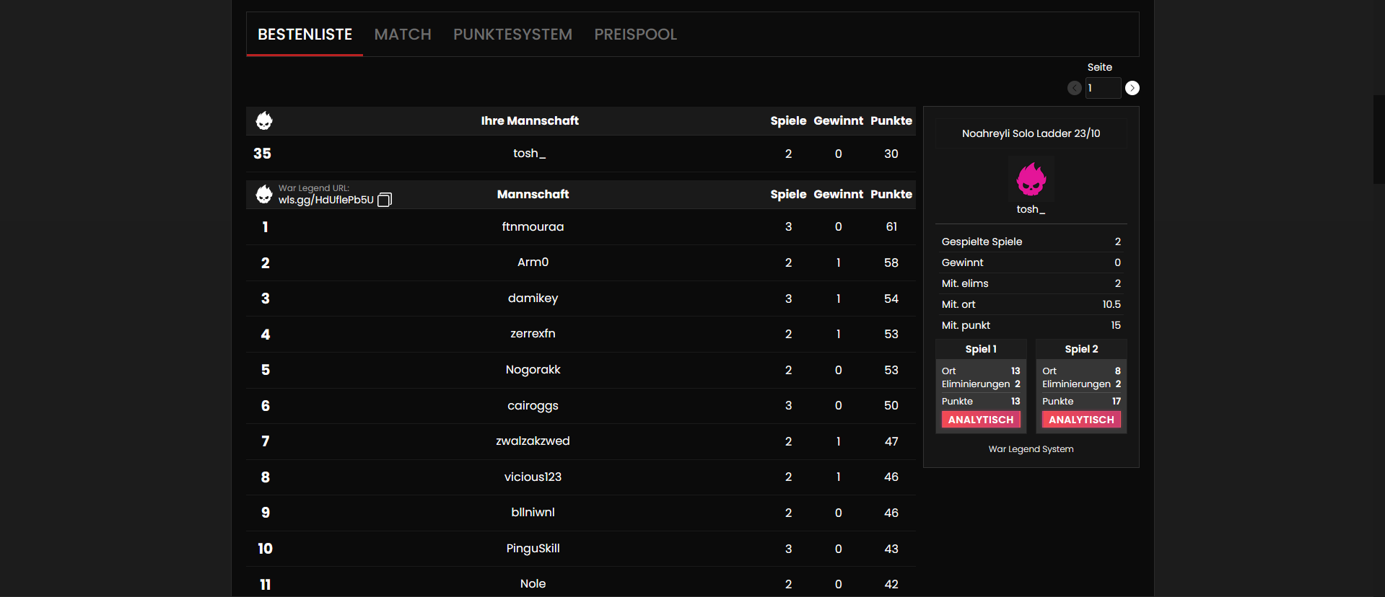Copy the War Legend URL
Image resolution: width=1385 pixels, height=597 pixels.
click(x=385, y=200)
